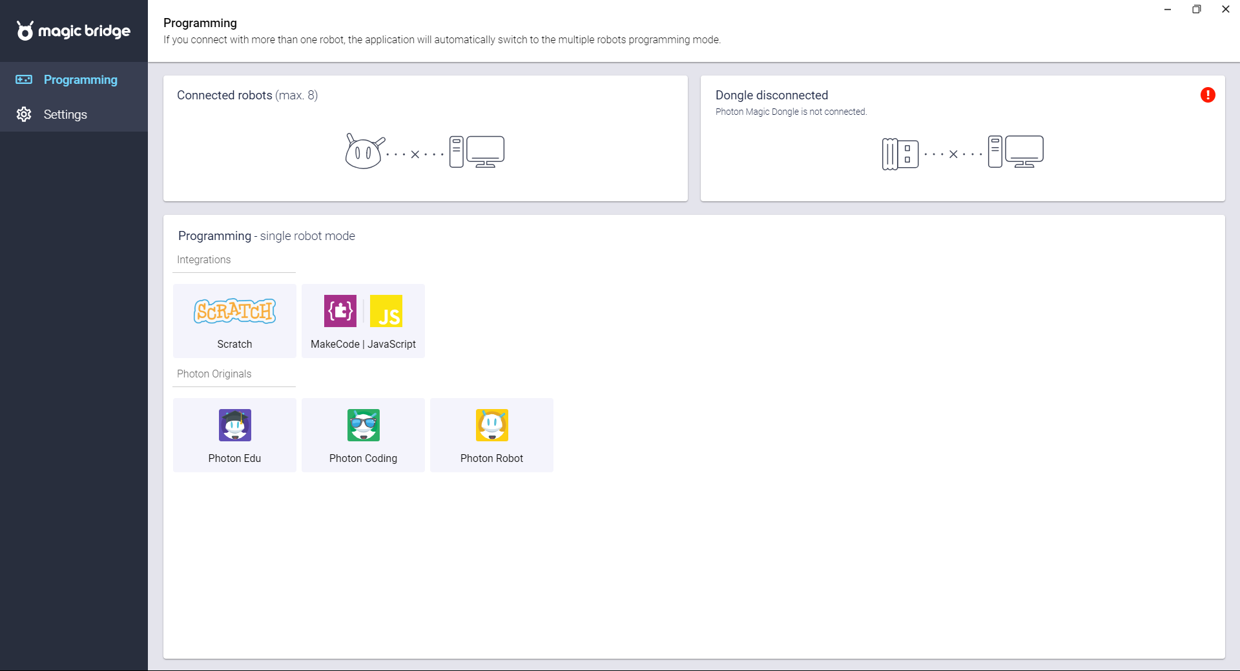Screen dimensions: 1240x671
Task: Click the magic bridge logo
Action: (74, 30)
